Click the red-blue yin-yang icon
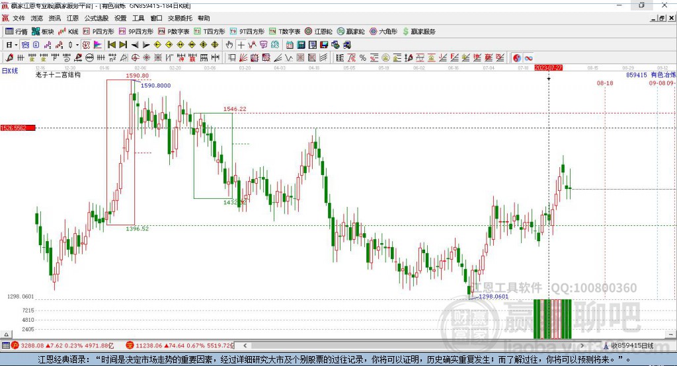The height and width of the screenshot is (366, 677). click(517, 58)
